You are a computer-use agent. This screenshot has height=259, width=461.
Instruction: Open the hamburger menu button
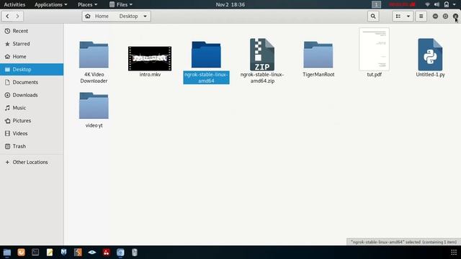click(x=421, y=16)
